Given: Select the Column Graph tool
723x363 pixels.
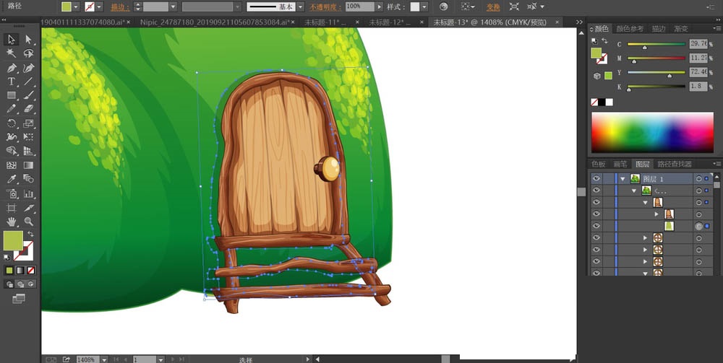Looking at the screenshot, I should [29, 193].
